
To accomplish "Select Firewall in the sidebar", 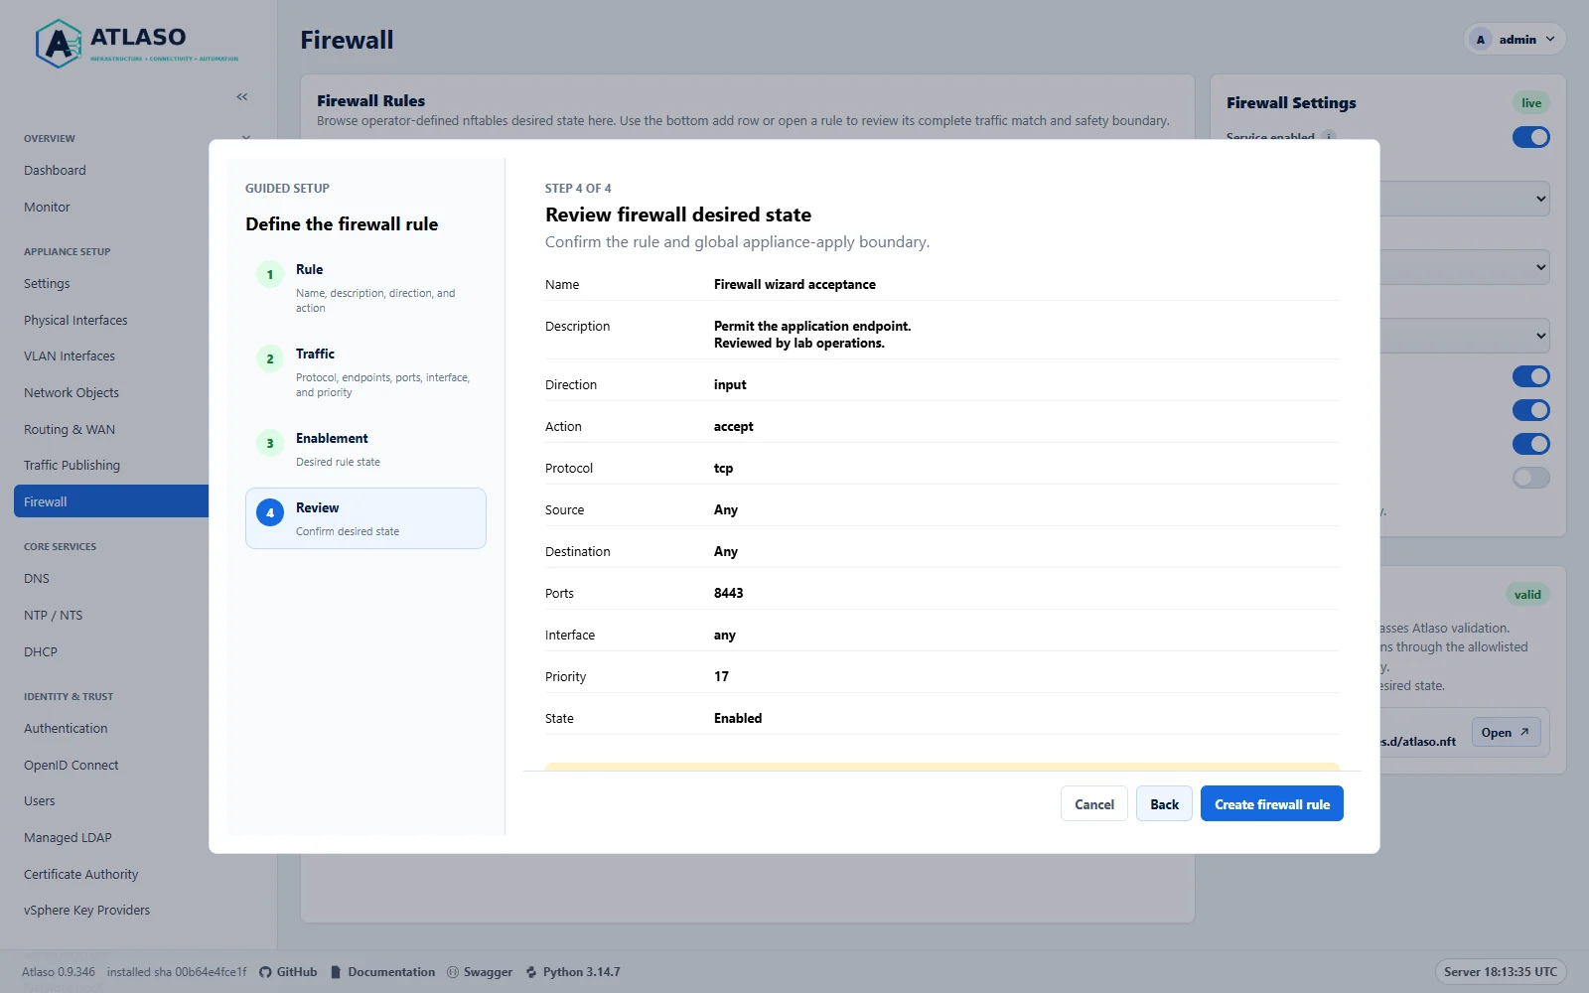I will tap(111, 501).
